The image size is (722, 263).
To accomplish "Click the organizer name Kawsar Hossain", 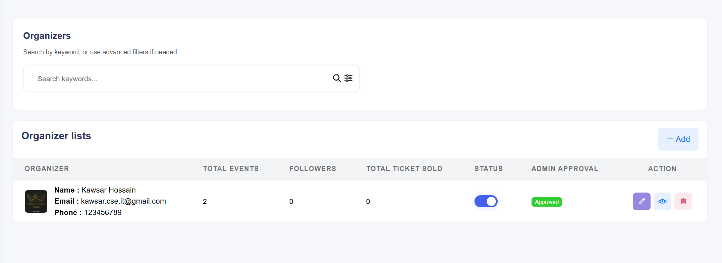I will [108, 190].
